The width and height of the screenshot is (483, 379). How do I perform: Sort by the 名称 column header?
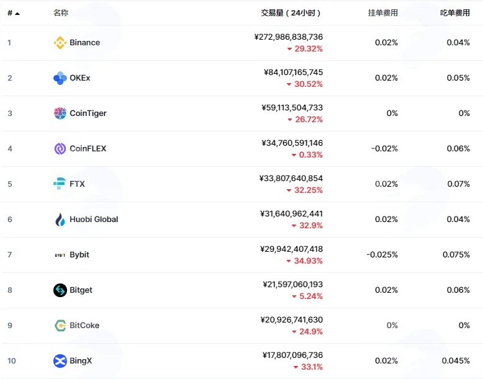click(x=61, y=12)
